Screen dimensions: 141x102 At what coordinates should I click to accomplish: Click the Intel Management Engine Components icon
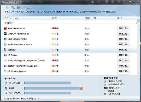tap(5, 60)
